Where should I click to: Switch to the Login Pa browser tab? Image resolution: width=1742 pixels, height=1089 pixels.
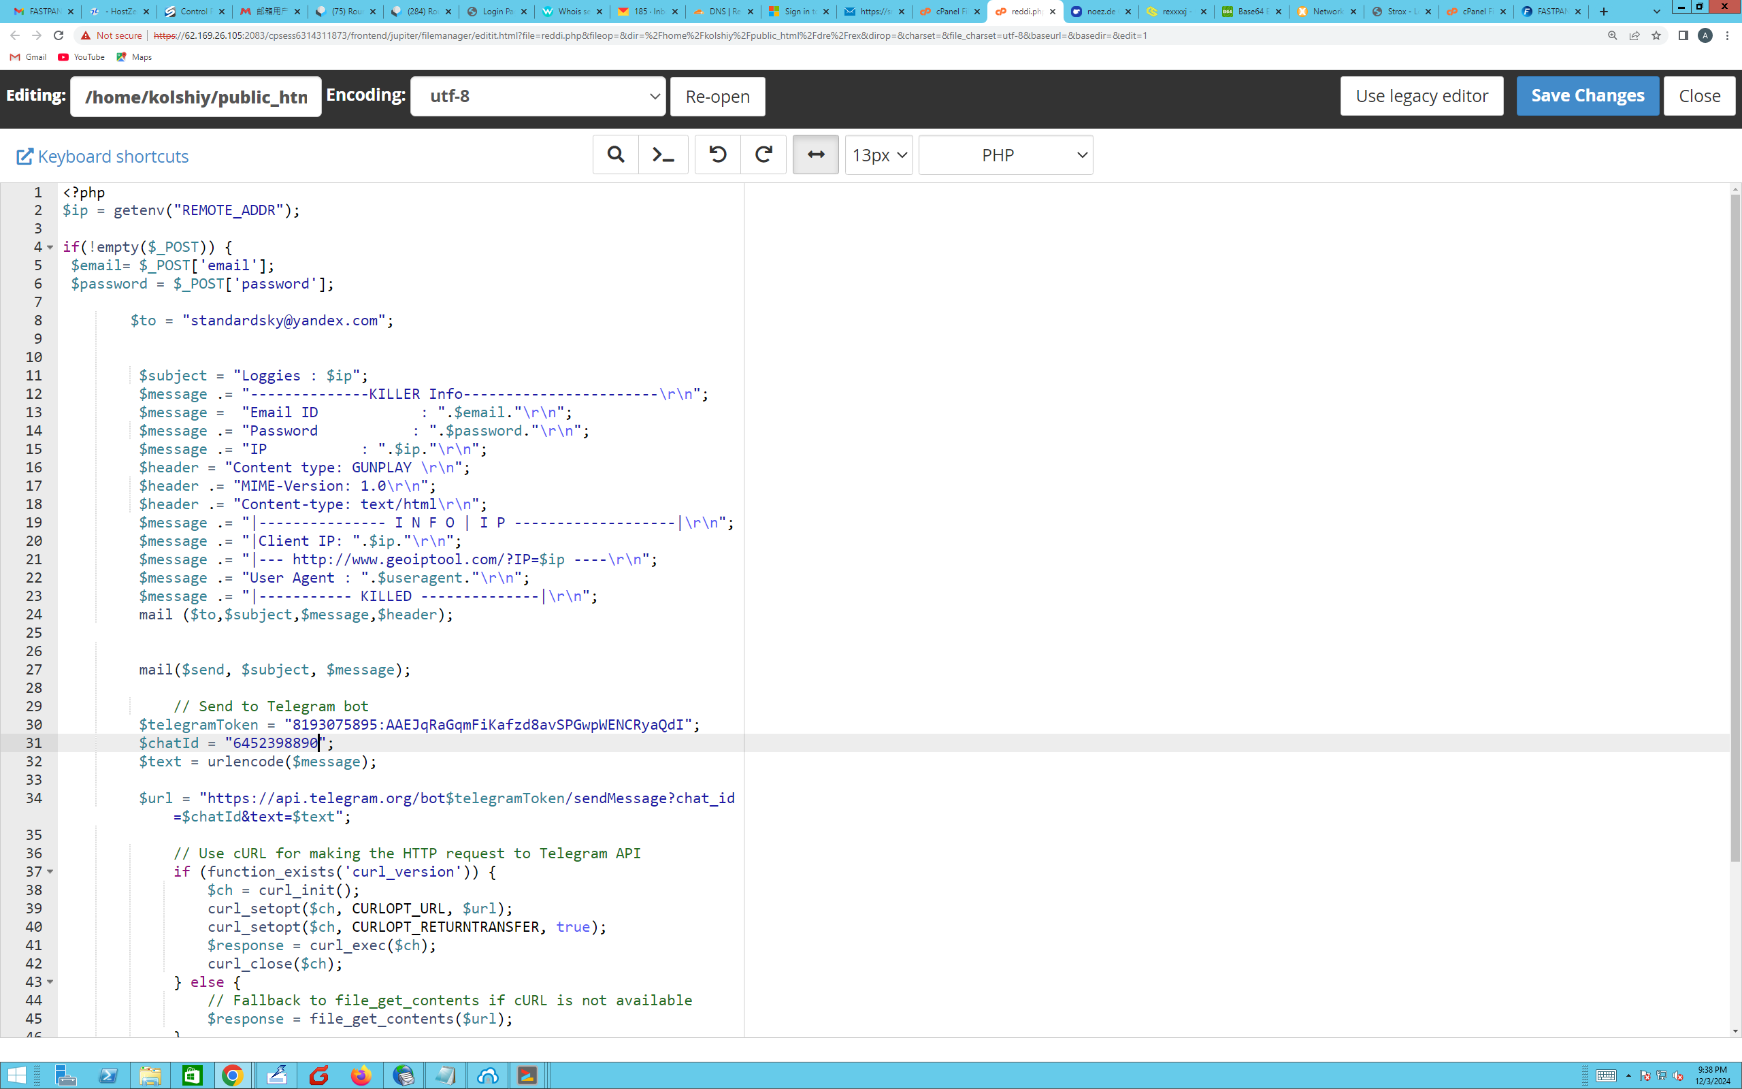coord(497,12)
